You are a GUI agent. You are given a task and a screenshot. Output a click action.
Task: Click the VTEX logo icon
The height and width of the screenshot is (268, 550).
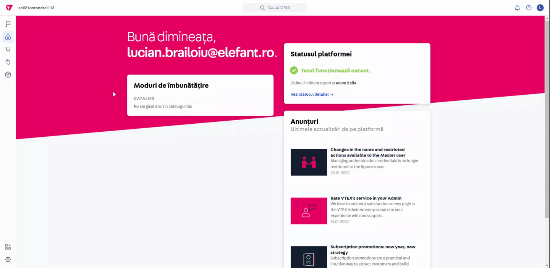(x=9, y=8)
